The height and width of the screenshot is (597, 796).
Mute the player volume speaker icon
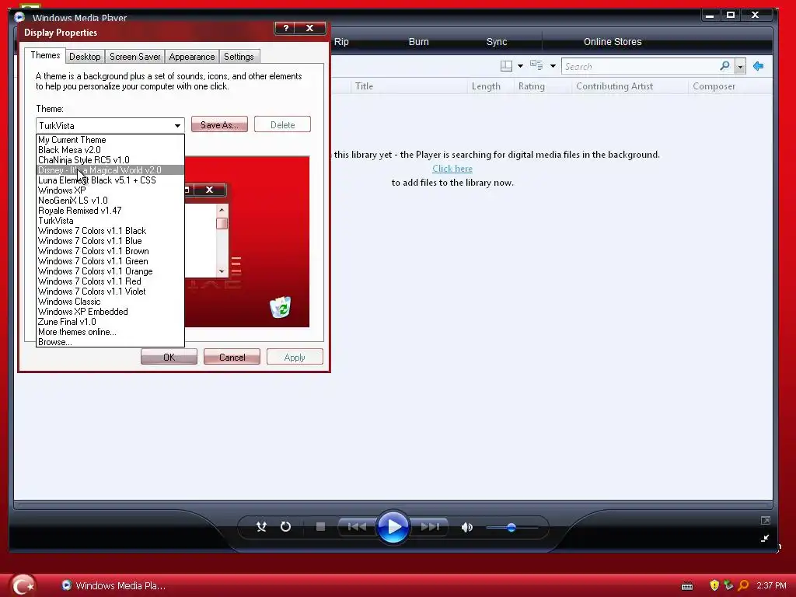467,528
